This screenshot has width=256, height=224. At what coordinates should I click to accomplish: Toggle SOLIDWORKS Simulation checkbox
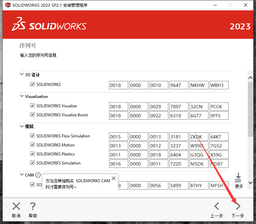coord(32,163)
